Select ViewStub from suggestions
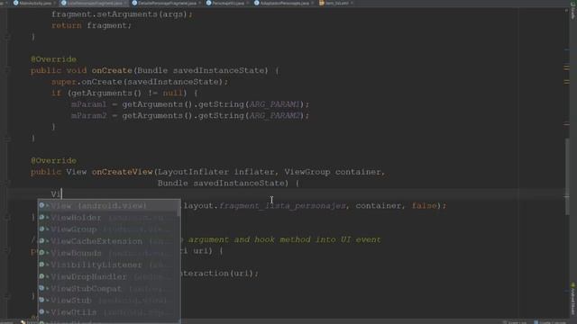The width and height of the screenshot is (577, 324). tap(108, 300)
